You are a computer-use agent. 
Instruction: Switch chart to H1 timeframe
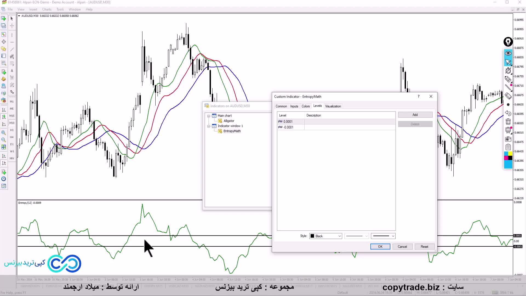click(12, 130)
